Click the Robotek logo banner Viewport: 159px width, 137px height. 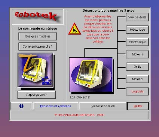click(38, 17)
